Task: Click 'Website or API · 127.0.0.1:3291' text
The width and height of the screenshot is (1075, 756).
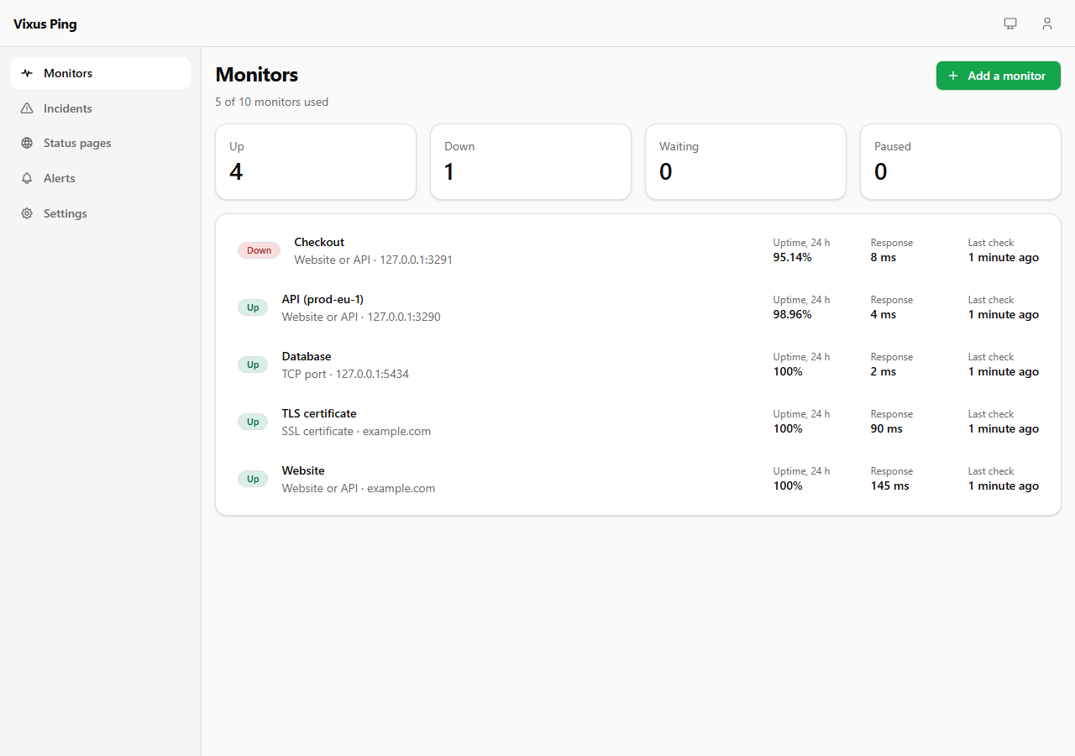Action: click(x=374, y=260)
